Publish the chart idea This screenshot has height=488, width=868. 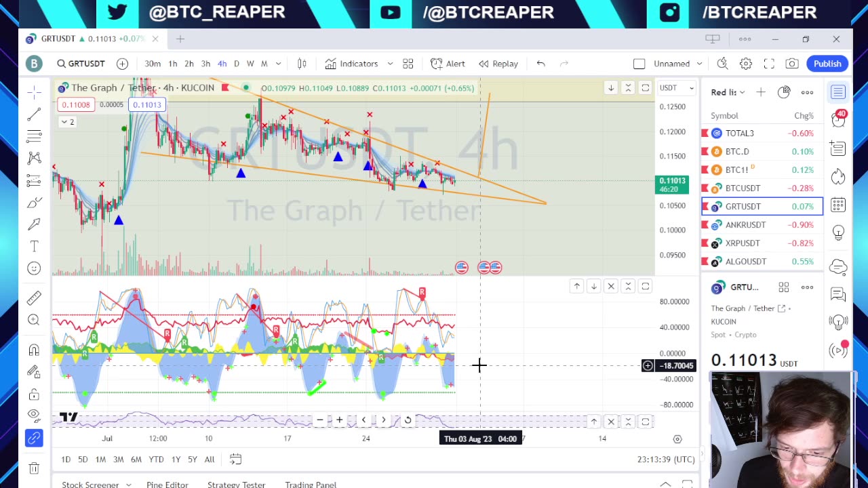(827, 64)
